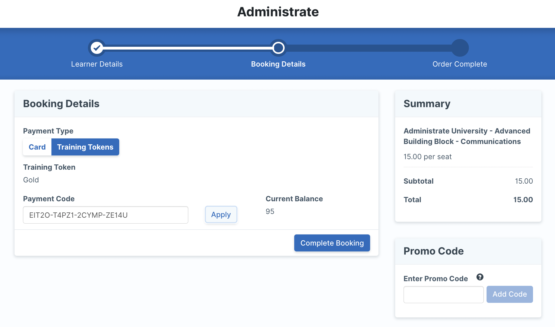This screenshot has width=555, height=327.
Task: Click the Total amount 15.00
Action: click(x=523, y=200)
